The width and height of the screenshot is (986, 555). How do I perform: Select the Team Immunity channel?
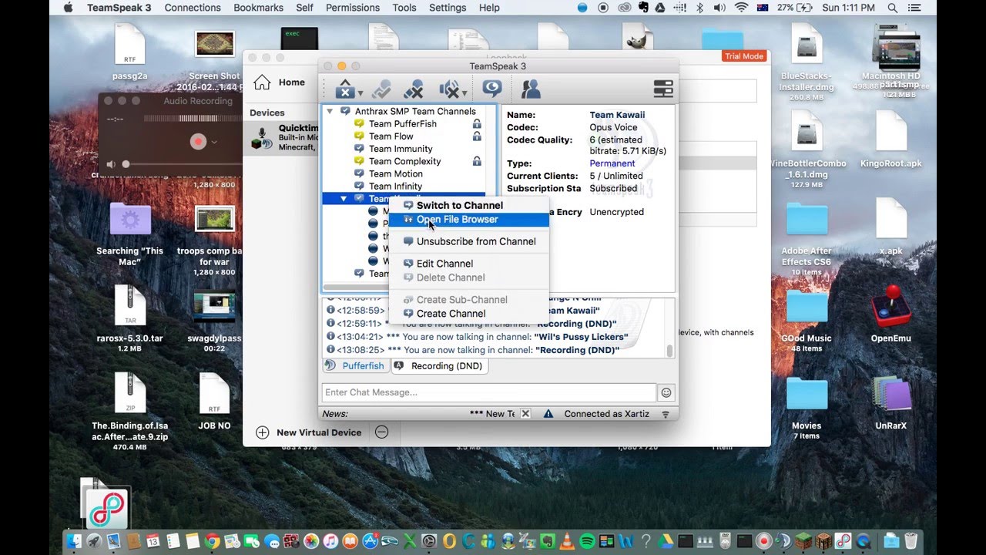click(x=401, y=149)
